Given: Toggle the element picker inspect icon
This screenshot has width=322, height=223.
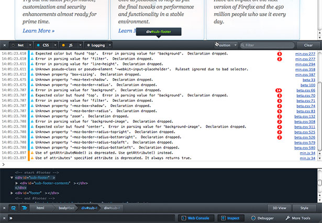Looking at the screenshot, I should 14,208.
